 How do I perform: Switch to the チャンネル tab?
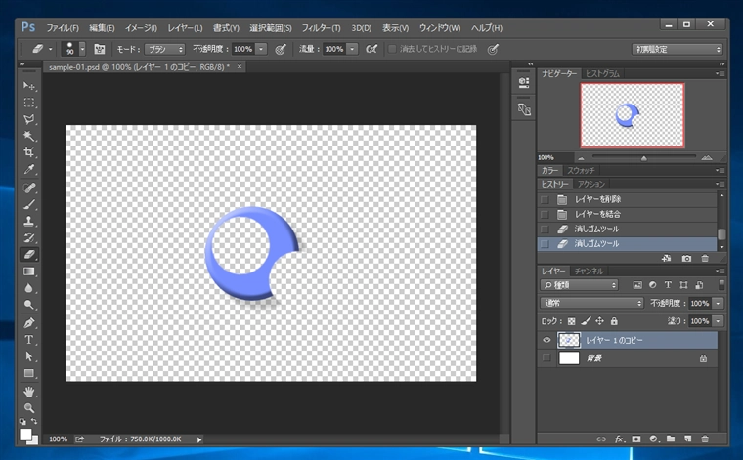click(x=589, y=272)
